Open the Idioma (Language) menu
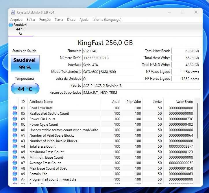This screenshot has height=193, width=209. coord(107,20)
